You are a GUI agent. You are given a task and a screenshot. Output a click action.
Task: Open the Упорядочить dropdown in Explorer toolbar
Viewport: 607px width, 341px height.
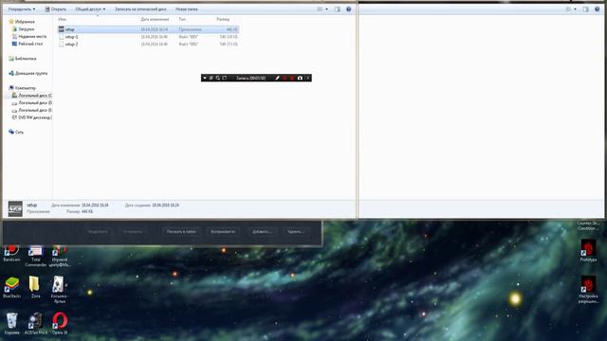pyautogui.click(x=22, y=9)
